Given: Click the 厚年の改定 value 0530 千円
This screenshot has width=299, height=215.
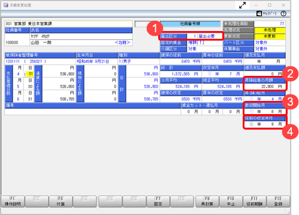Looking at the screenshot, I should (222, 99).
